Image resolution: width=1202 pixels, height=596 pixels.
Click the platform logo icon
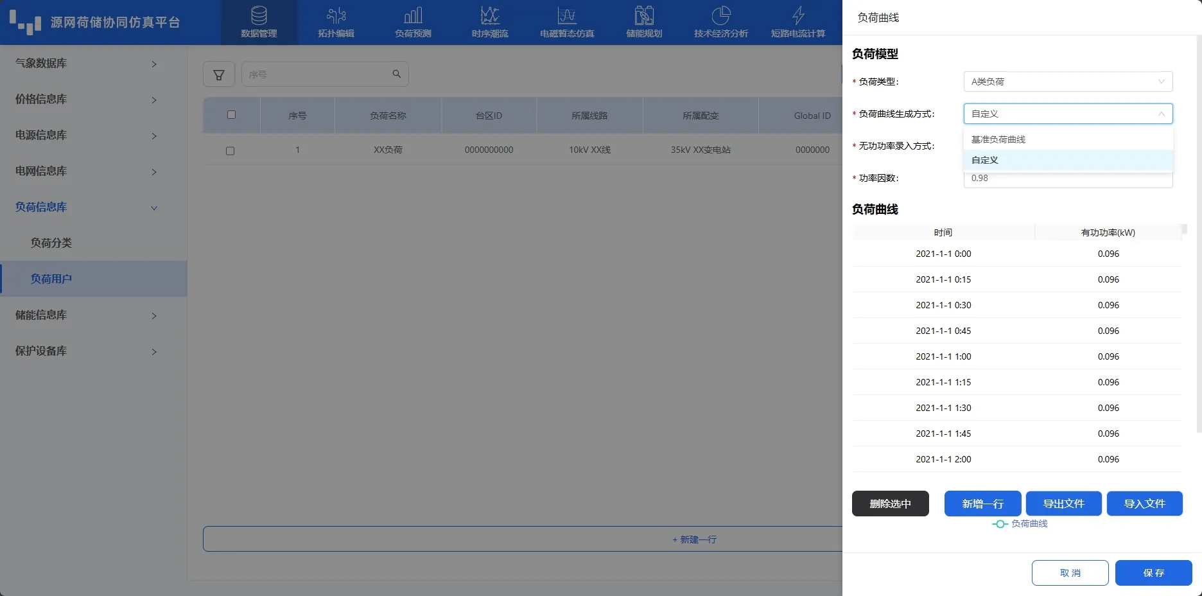tap(25, 22)
